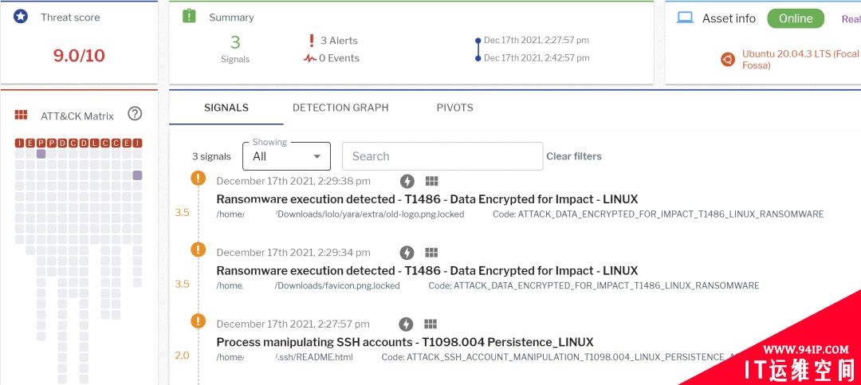Screen dimensions: 861x385
Task: Select the Lateral Movement 'L' matrix column header
Action: (x=94, y=143)
